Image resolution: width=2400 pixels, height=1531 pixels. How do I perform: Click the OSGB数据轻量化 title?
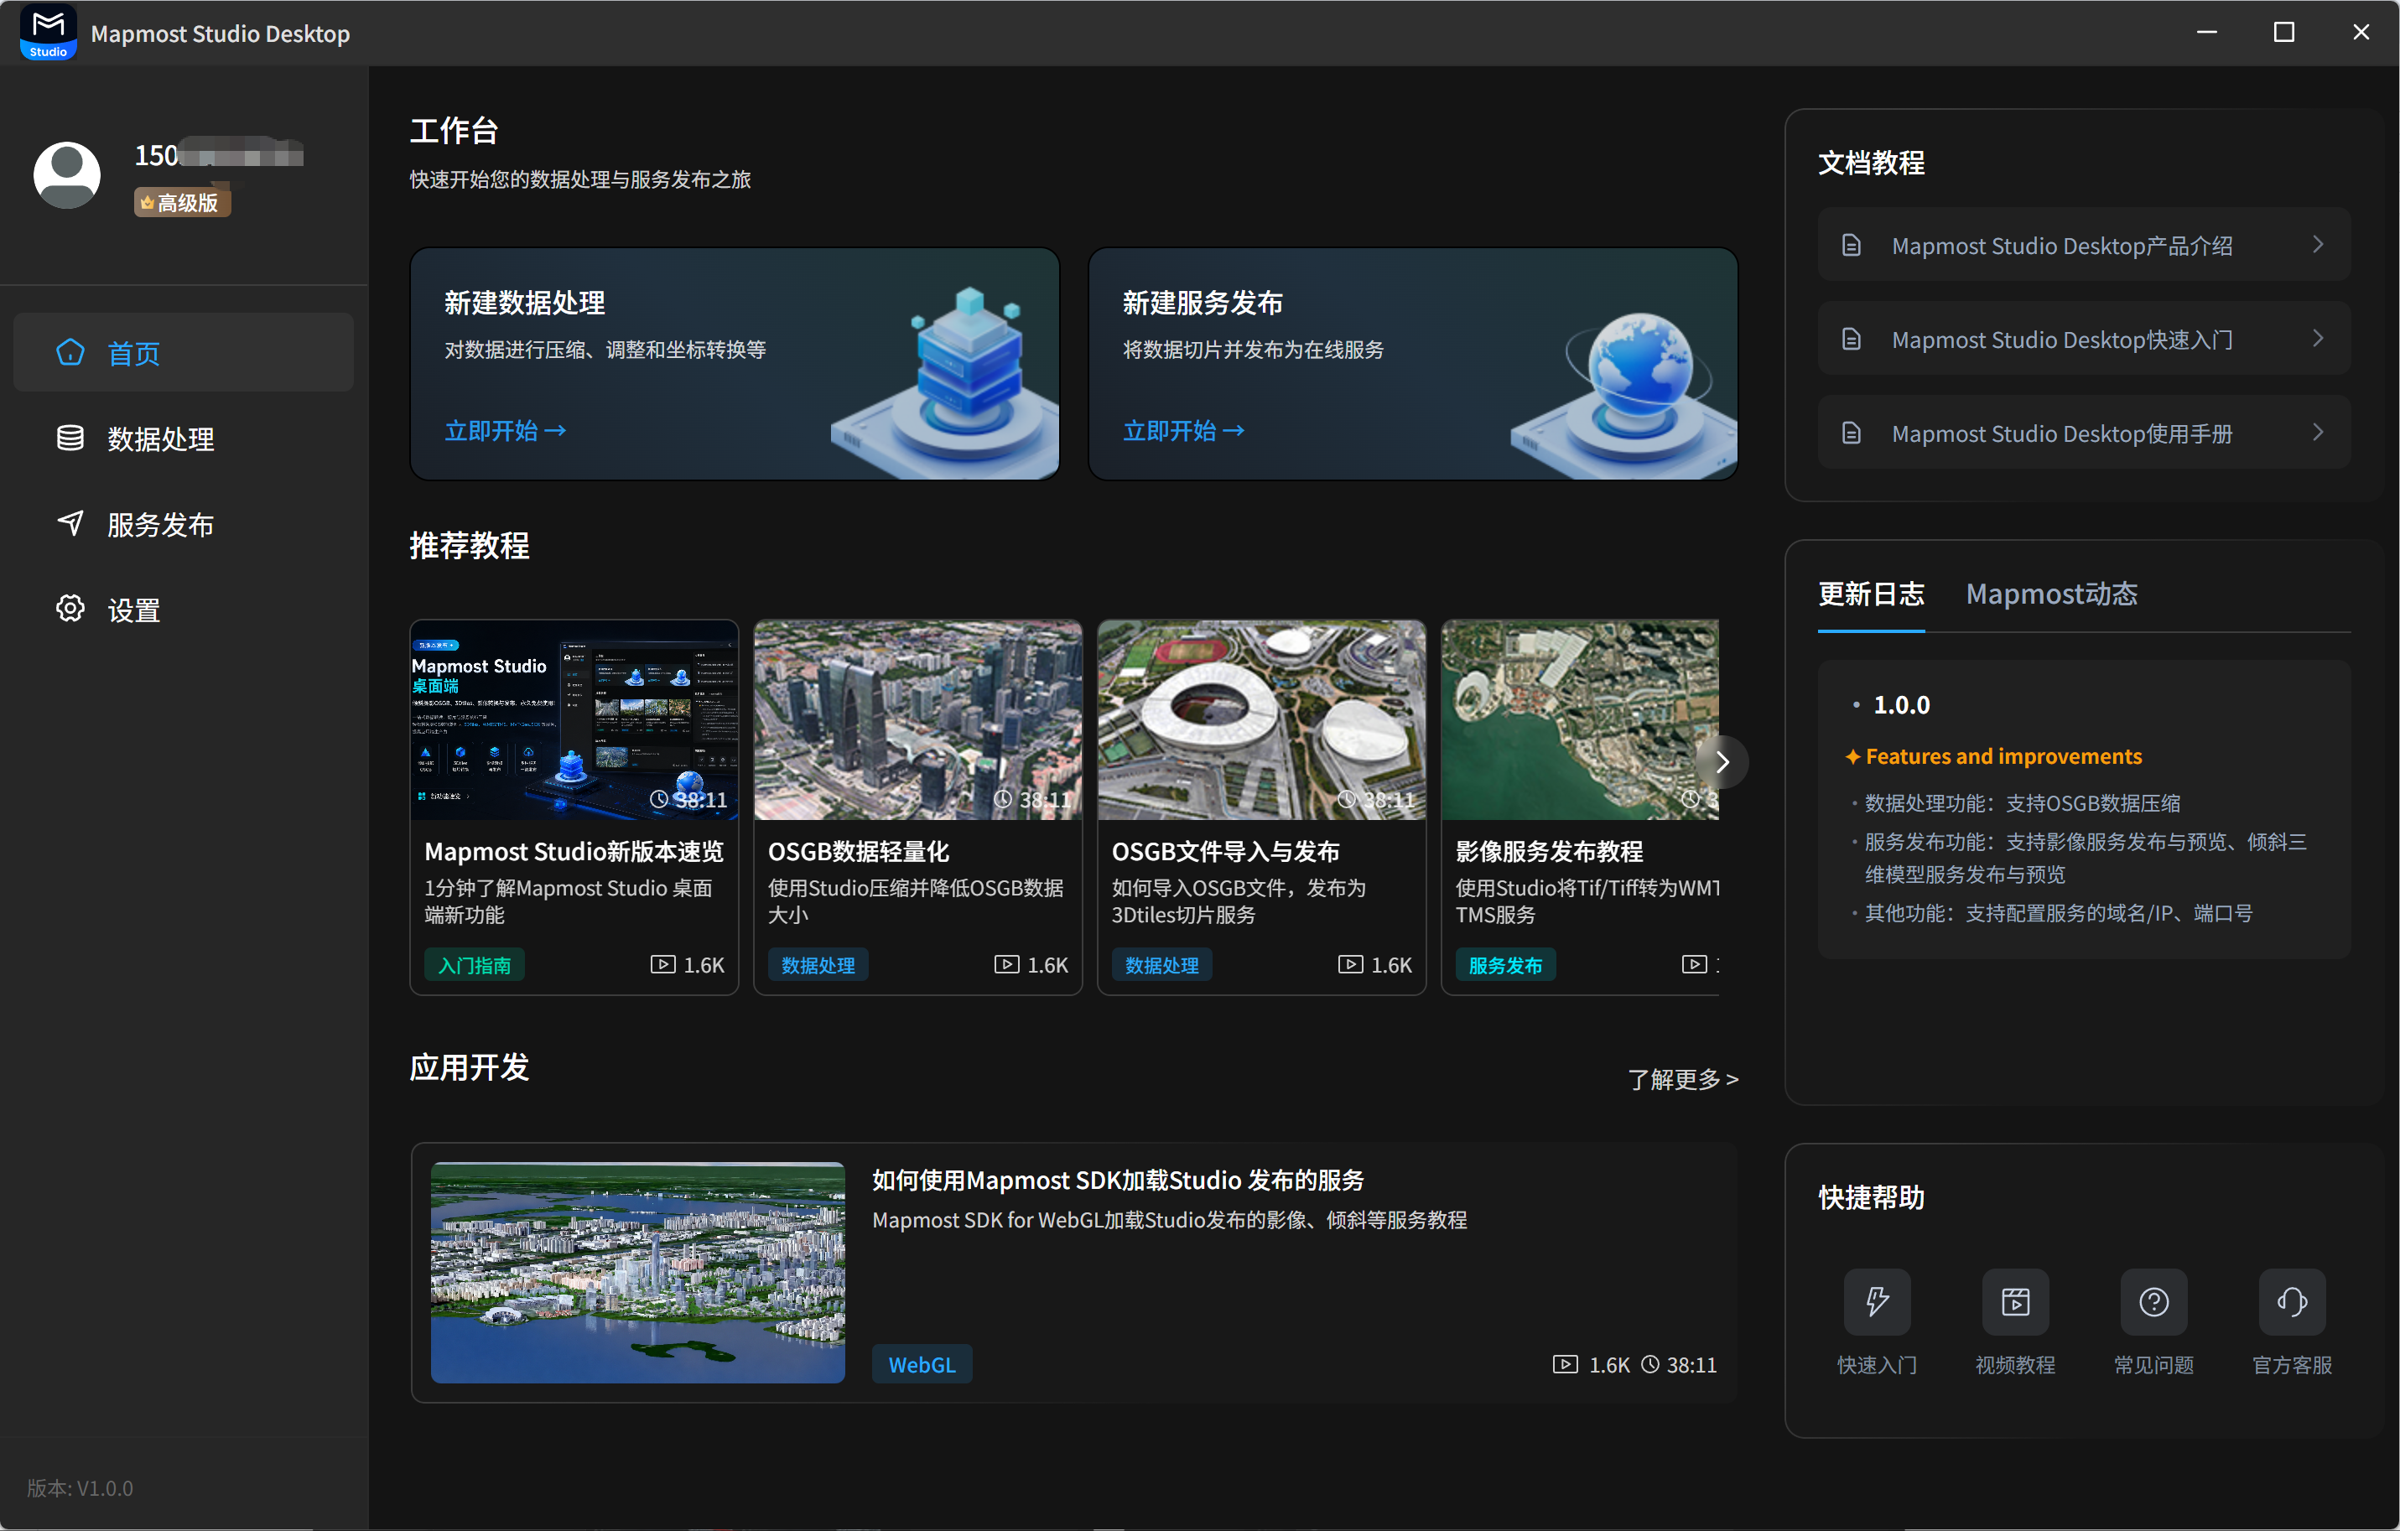click(858, 851)
